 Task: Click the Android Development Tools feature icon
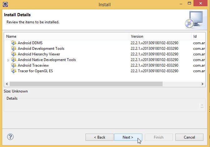14,49
